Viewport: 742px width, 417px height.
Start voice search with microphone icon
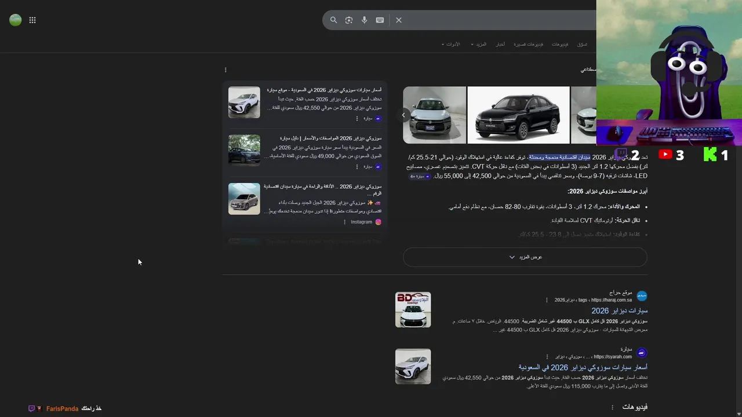(364, 20)
